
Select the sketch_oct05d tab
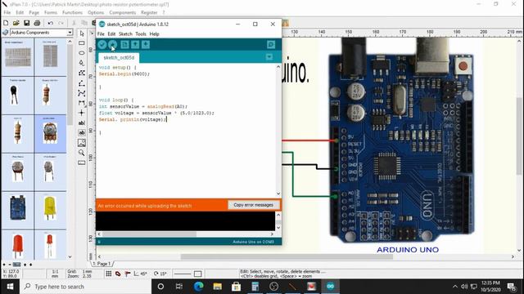click(x=119, y=58)
